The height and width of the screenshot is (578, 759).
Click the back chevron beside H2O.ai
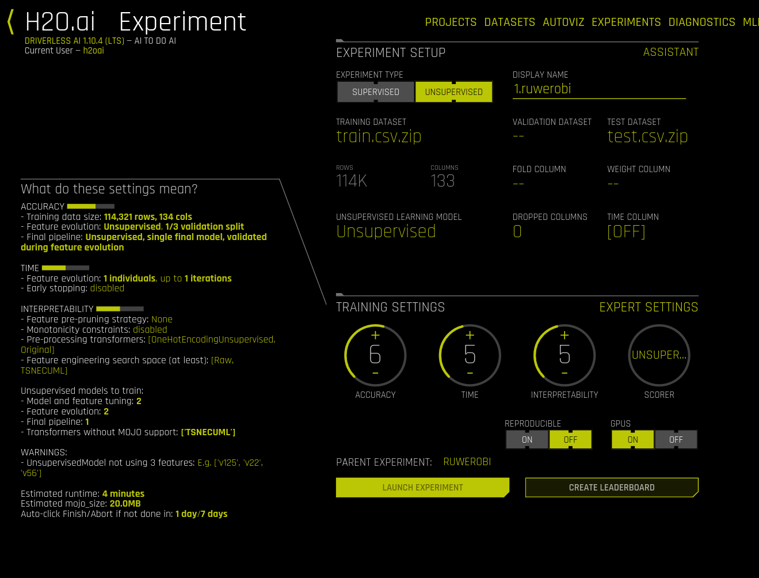[10, 22]
